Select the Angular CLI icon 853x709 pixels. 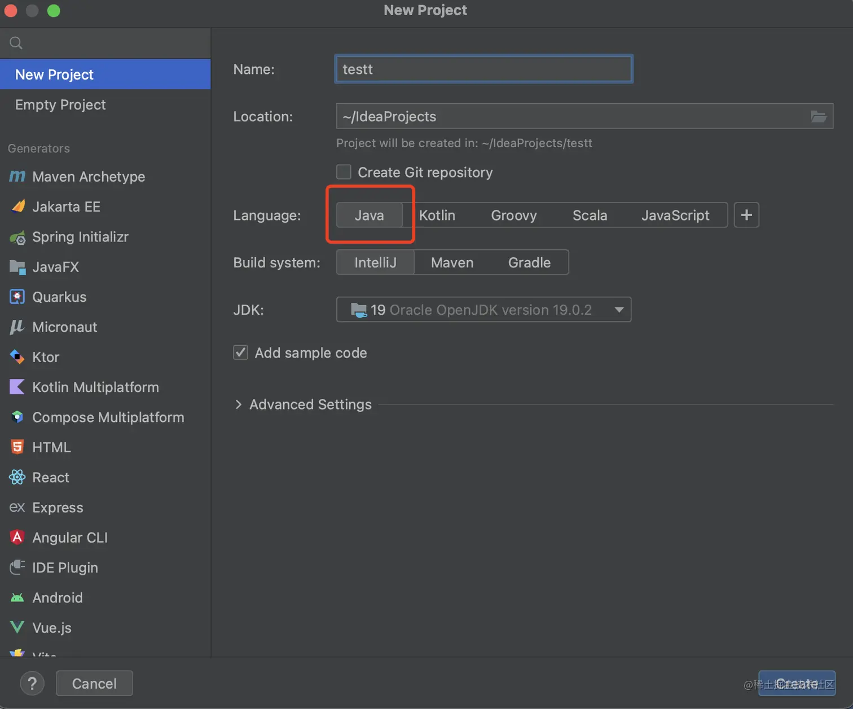pyautogui.click(x=17, y=537)
